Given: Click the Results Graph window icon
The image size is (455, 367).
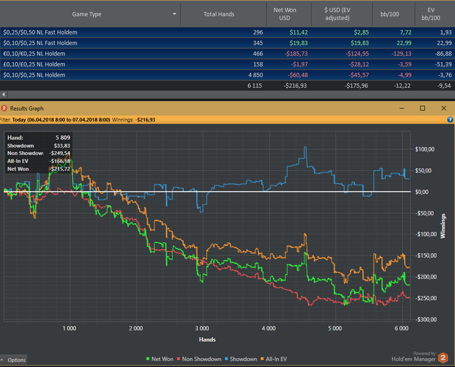Looking at the screenshot, I should [x=5, y=108].
